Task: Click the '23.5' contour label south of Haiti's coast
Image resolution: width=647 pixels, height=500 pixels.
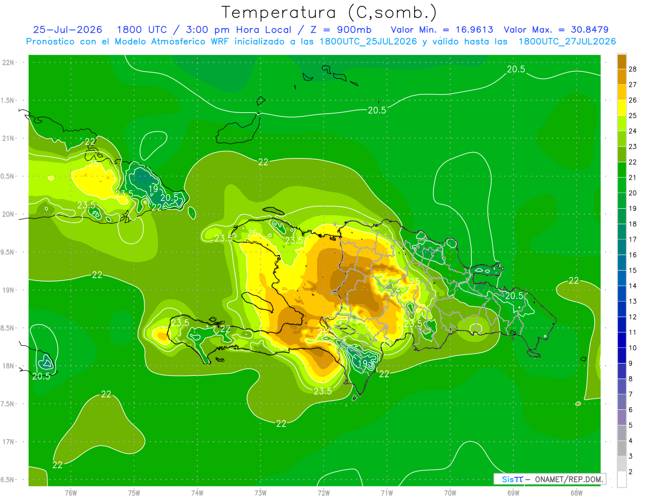Action: click(x=322, y=392)
